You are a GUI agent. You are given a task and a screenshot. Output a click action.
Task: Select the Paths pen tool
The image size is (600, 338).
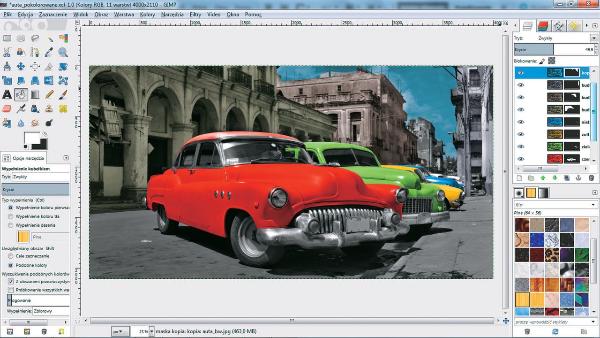point(35,53)
